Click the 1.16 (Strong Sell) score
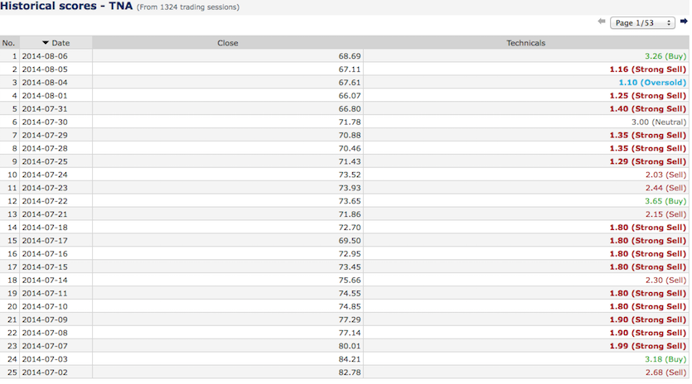 [648, 70]
